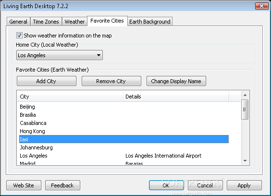This screenshot has width=271, height=196.
Task: Click the Add City button
Action: coord(47,81)
